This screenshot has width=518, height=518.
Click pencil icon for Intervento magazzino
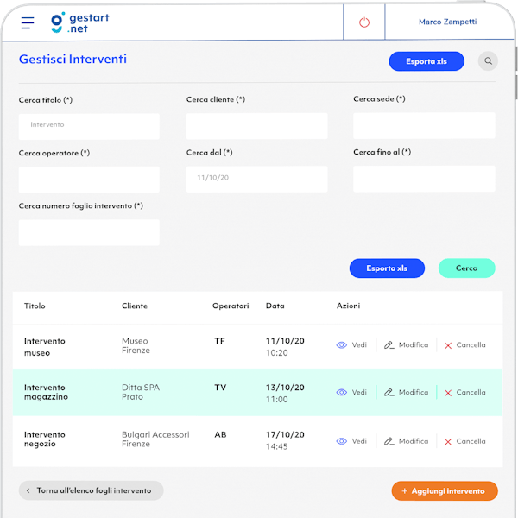pyautogui.click(x=388, y=393)
